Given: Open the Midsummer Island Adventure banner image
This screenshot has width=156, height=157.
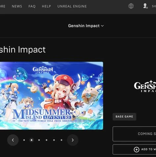Looking at the screenshot, I should [51, 96].
